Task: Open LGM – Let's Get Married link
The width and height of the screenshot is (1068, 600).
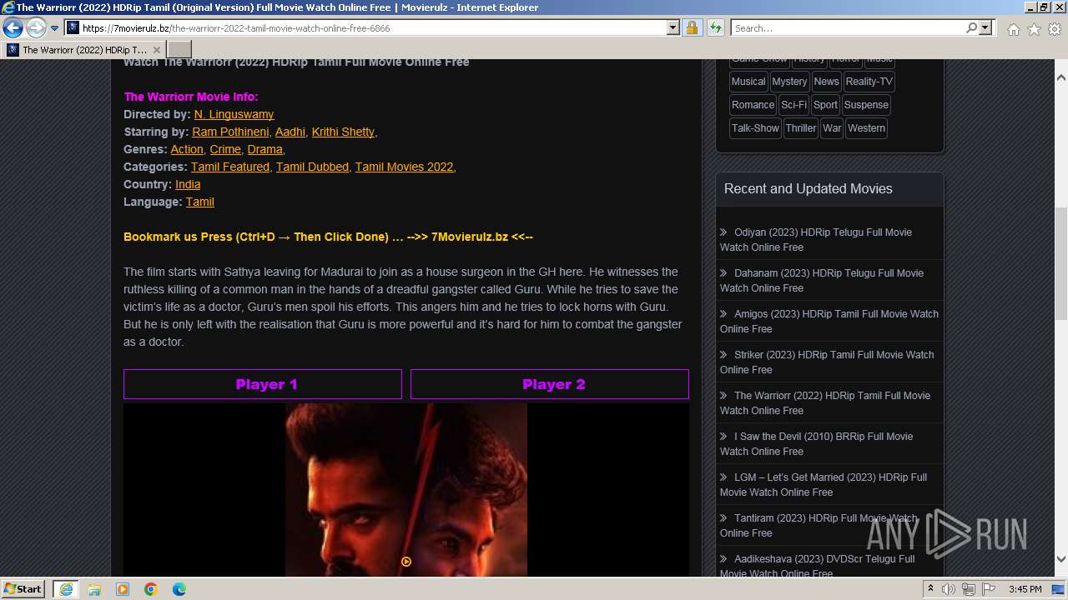Action: point(824,485)
